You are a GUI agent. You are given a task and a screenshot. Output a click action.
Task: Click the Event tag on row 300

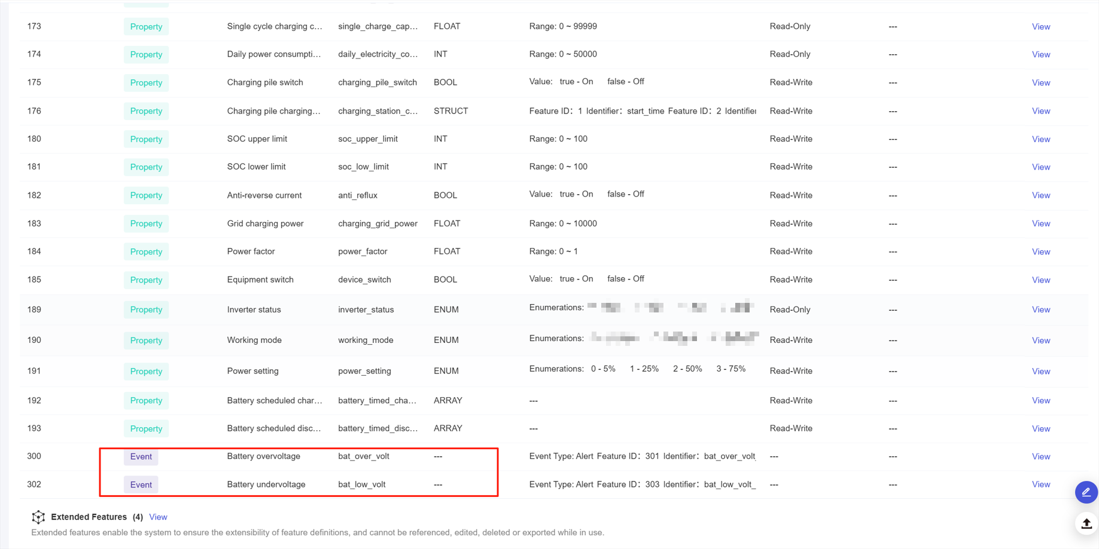coord(141,456)
